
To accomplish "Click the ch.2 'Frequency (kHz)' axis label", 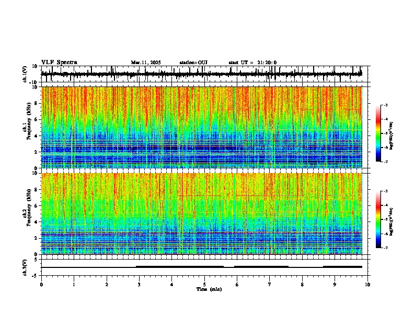I will tap(29, 207).
